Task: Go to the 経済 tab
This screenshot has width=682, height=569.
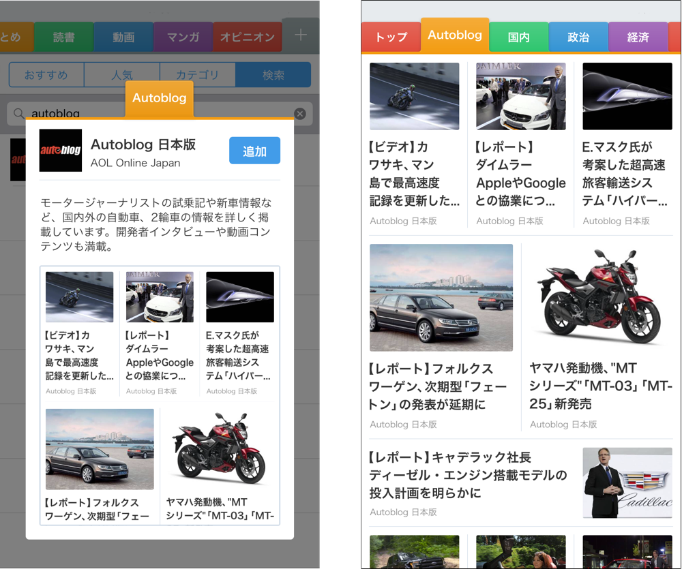Action: click(638, 37)
